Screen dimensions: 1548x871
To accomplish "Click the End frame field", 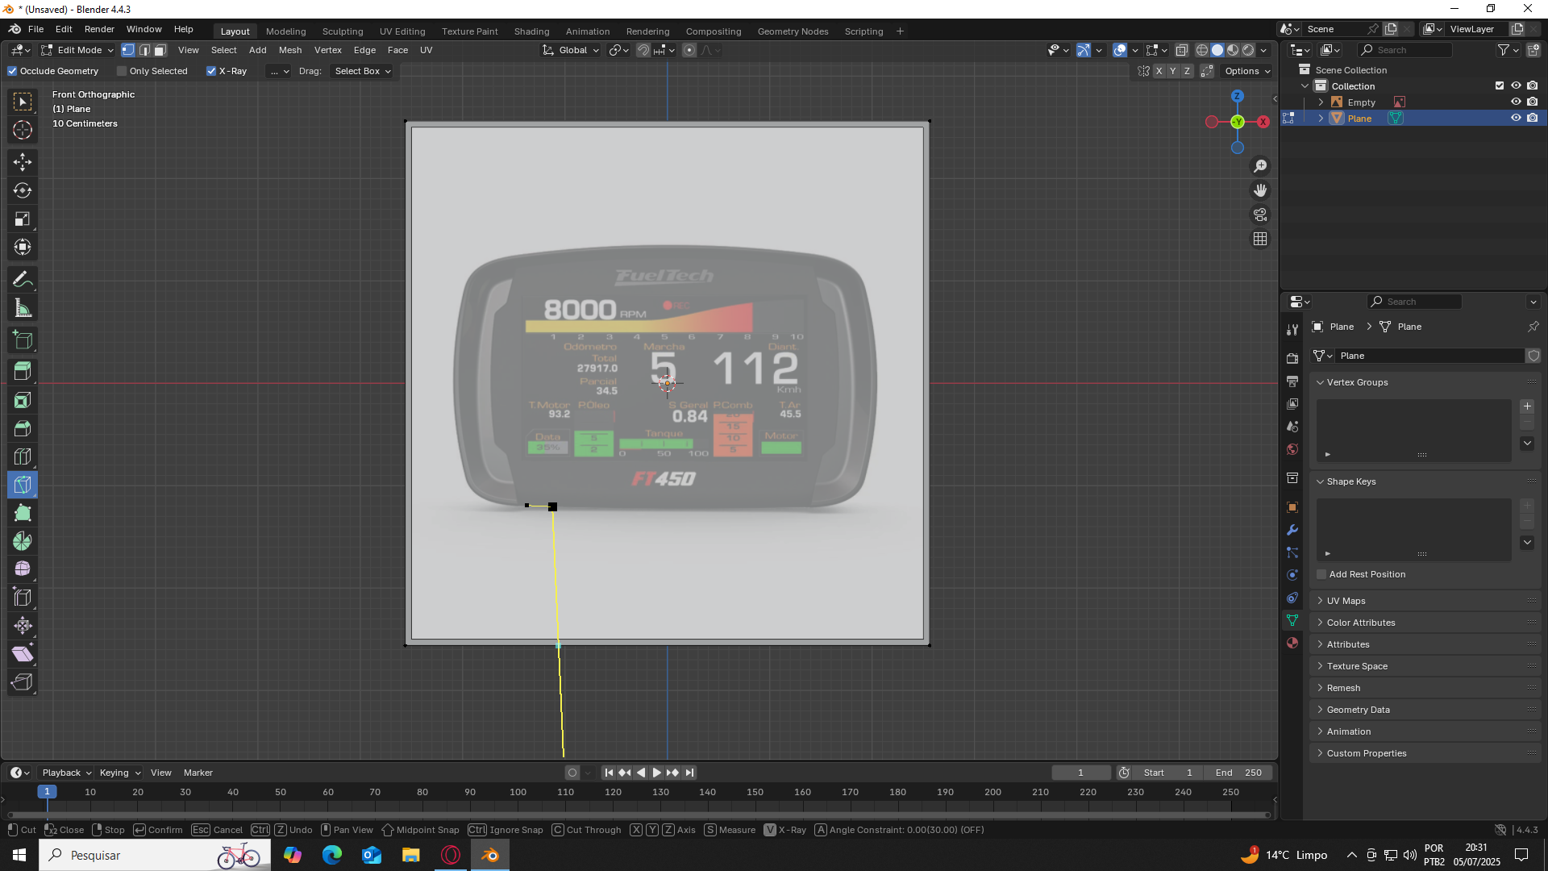I will click(x=1238, y=773).
